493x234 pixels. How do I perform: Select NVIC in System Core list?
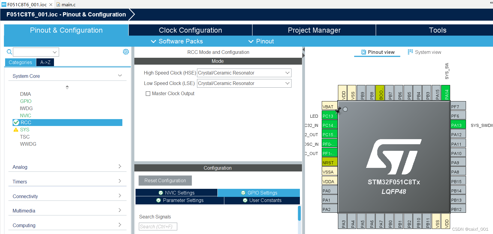point(25,116)
